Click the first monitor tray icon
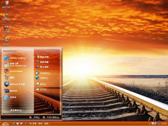This screenshot has width=168, height=126. click(x=153, y=124)
